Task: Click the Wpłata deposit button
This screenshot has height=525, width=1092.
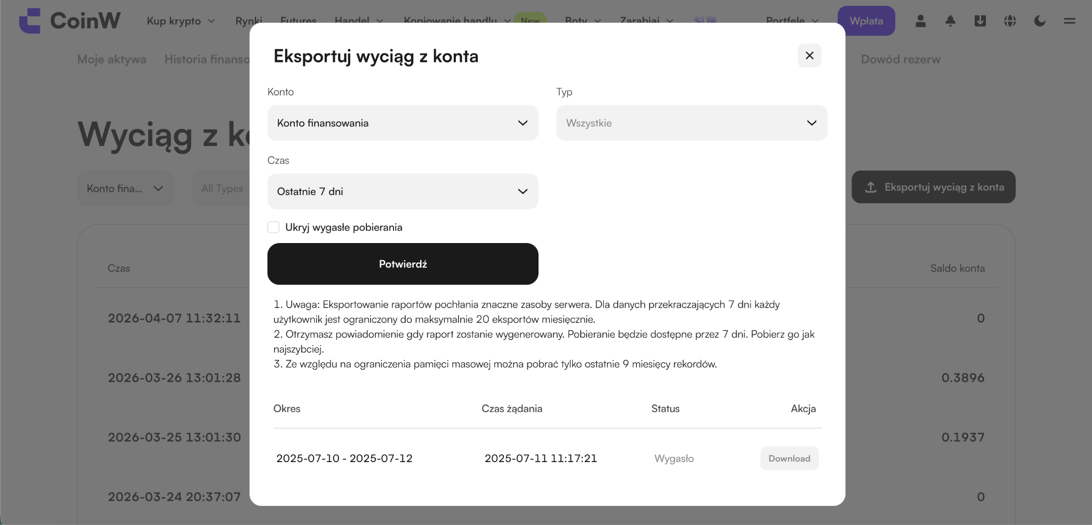Action: point(866,21)
